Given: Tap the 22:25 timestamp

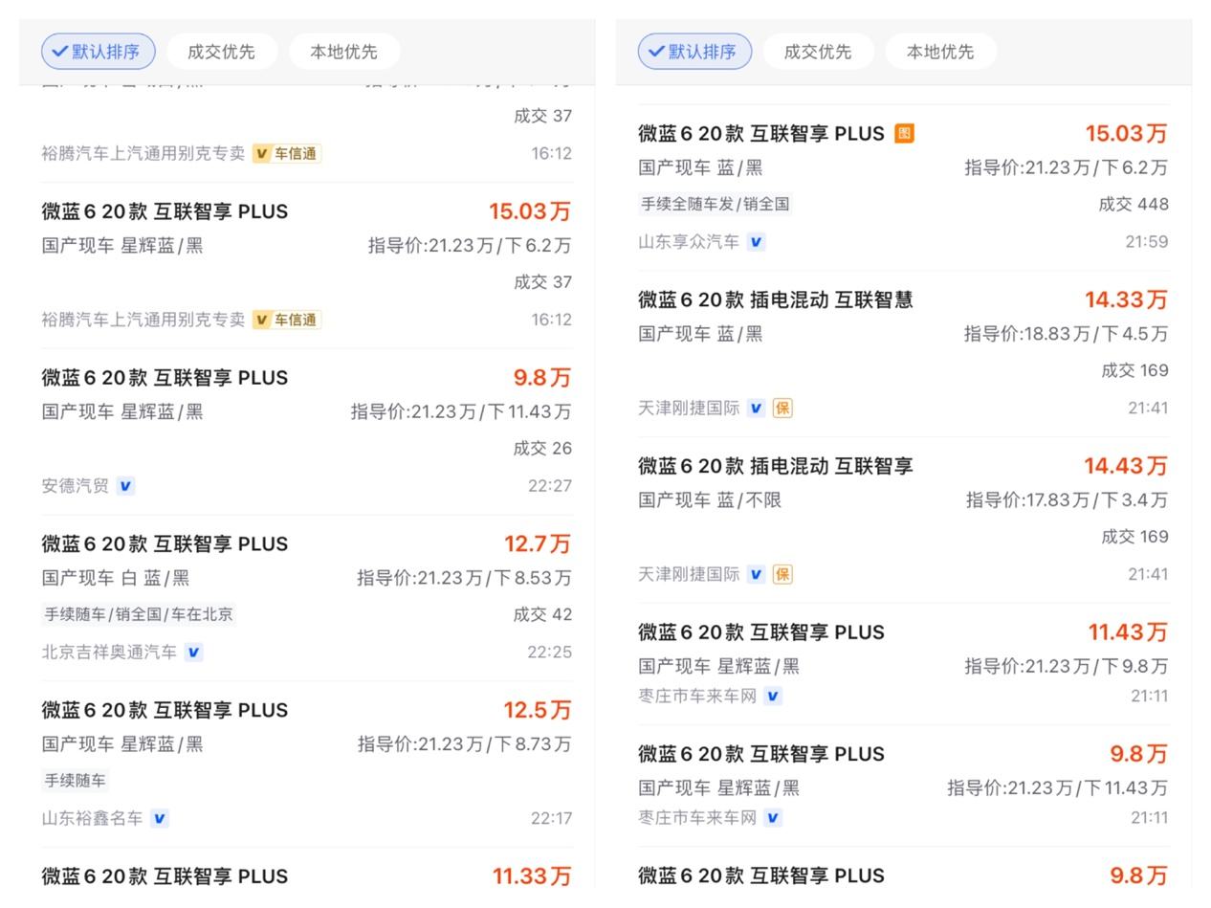Looking at the screenshot, I should tap(550, 653).
